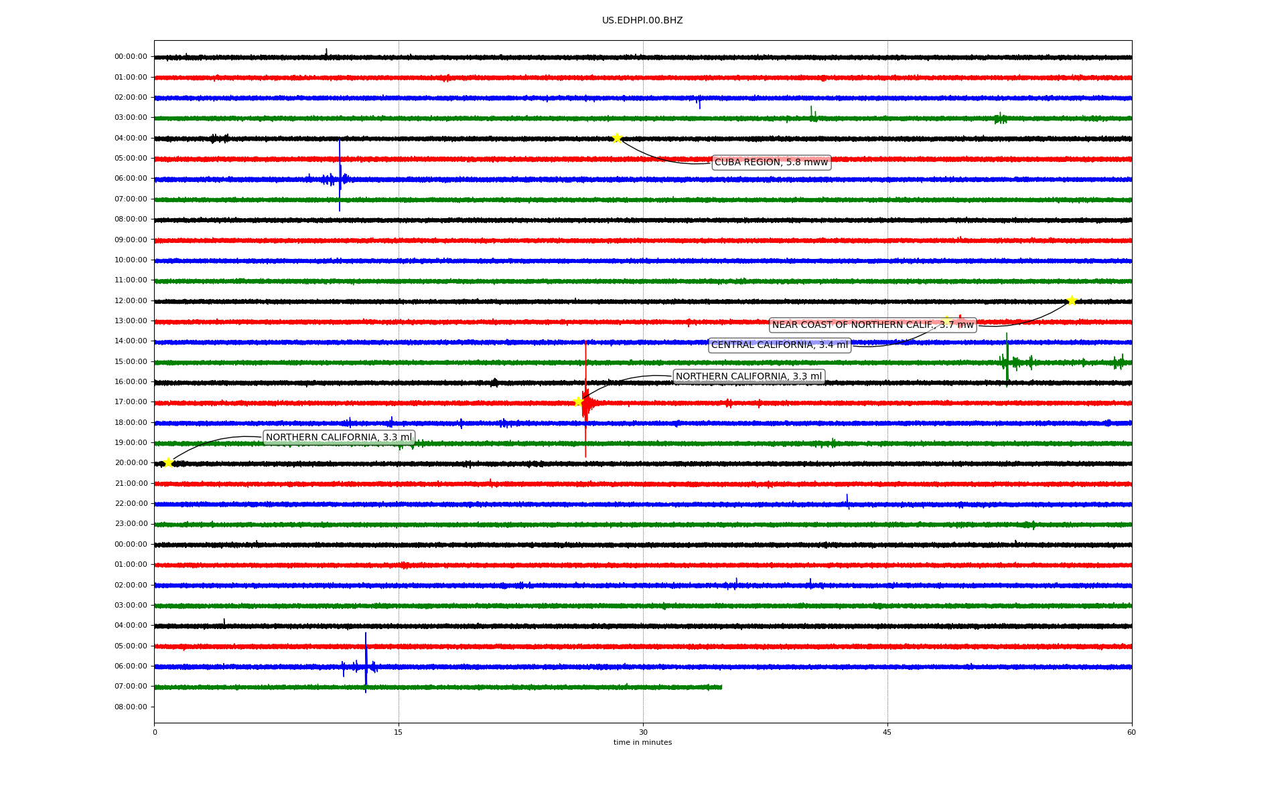Click the 08:00:00 label at bottom of y-axis
This screenshot has height=803, width=1286.
pyautogui.click(x=131, y=707)
